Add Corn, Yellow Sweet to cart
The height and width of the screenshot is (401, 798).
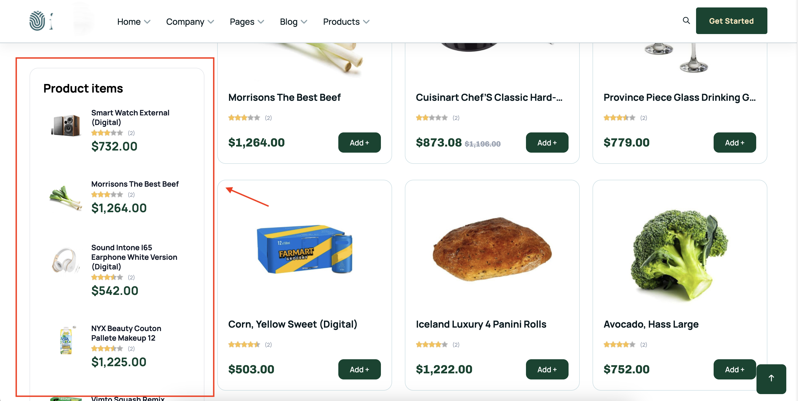[359, 369]
